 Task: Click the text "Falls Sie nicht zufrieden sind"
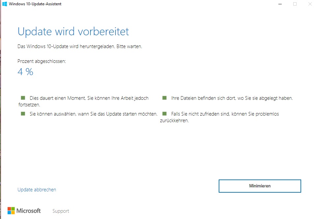coord(200,114)
